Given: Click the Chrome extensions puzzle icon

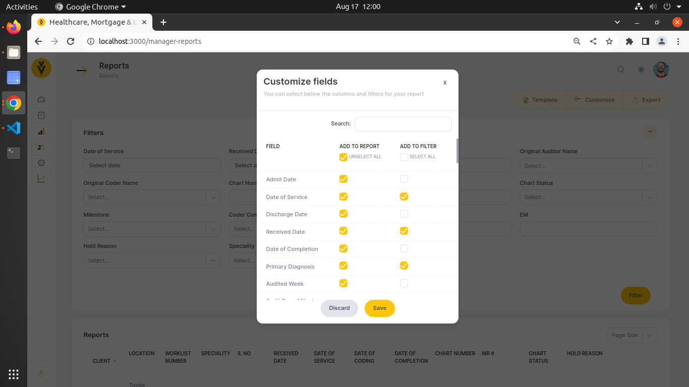Looking at the screenshot, I should coord(629,41).
